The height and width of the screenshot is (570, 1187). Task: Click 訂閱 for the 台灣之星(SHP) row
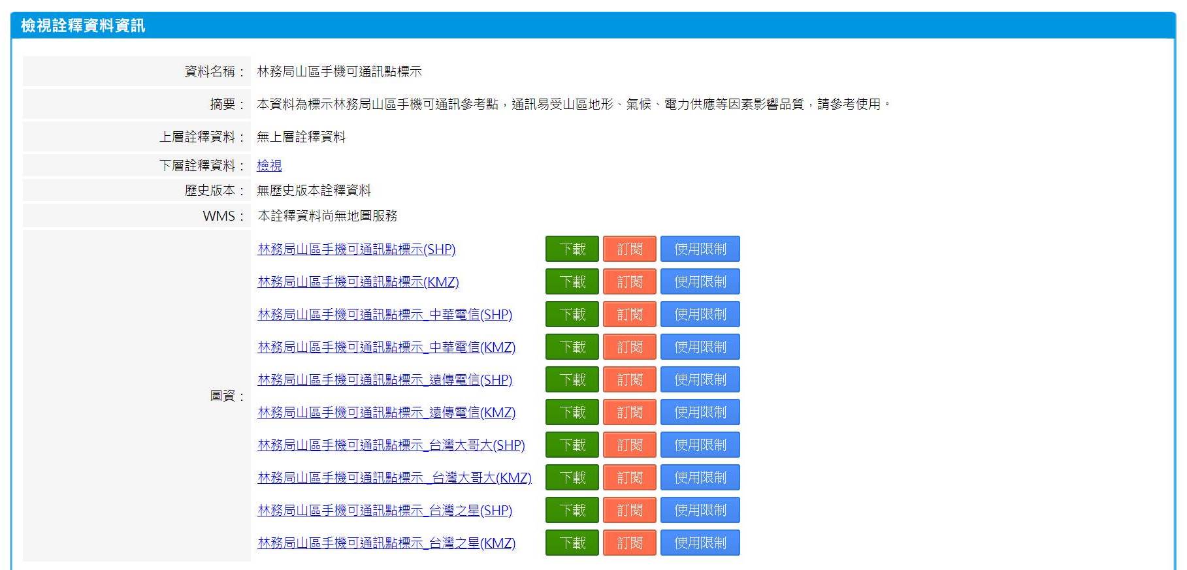click(629, 510)
